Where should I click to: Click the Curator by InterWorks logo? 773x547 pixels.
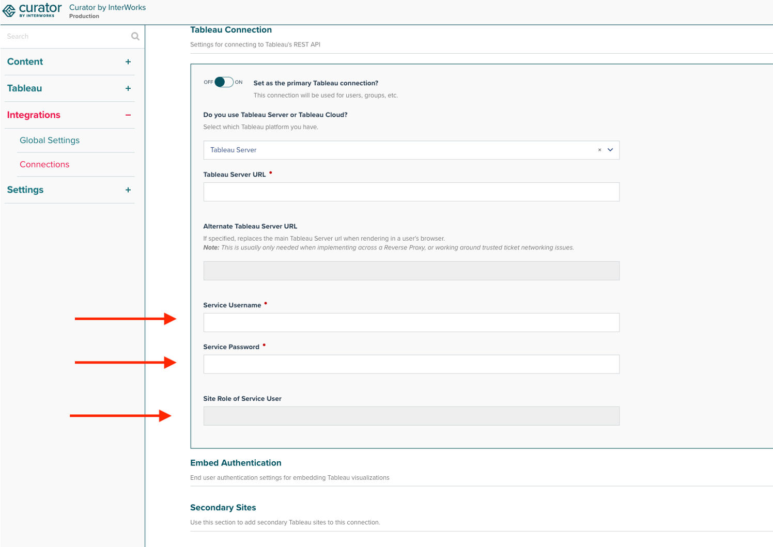pyautogui.click(x=32, y=10)
